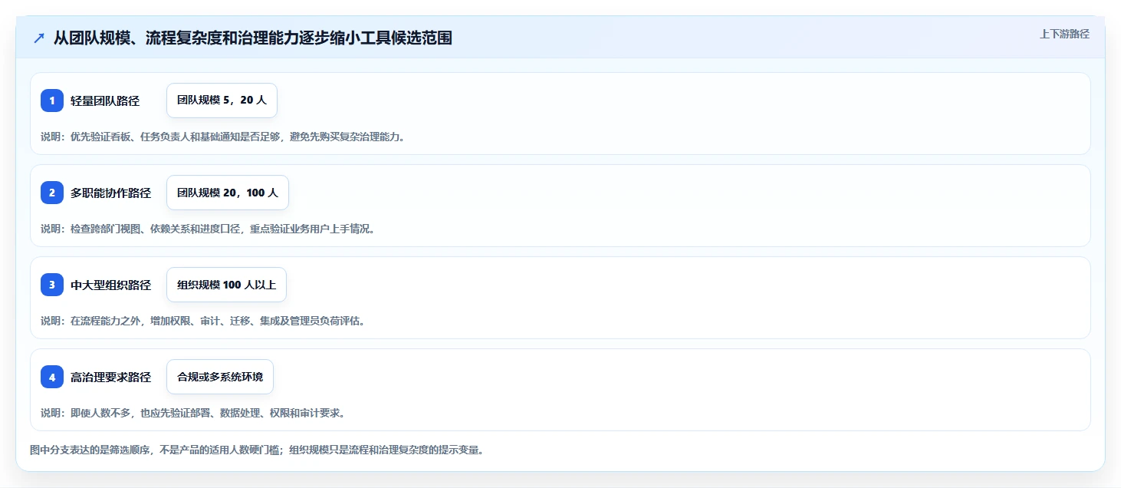Viewport: 1121px width, 488px height.
Task: Click the step 4 number badge
Action: (52, 377)
